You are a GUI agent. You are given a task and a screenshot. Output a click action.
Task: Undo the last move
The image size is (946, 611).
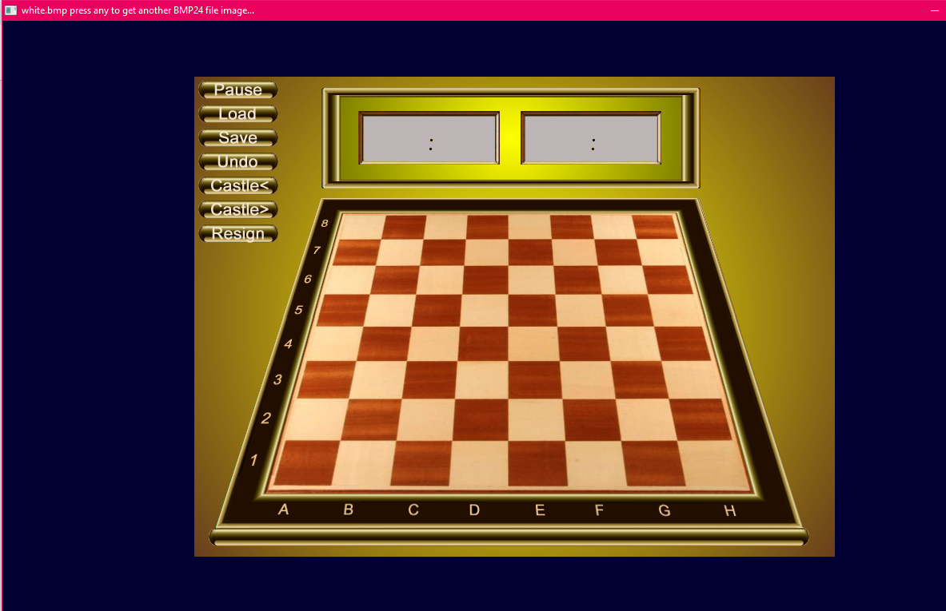pos(237,162)
